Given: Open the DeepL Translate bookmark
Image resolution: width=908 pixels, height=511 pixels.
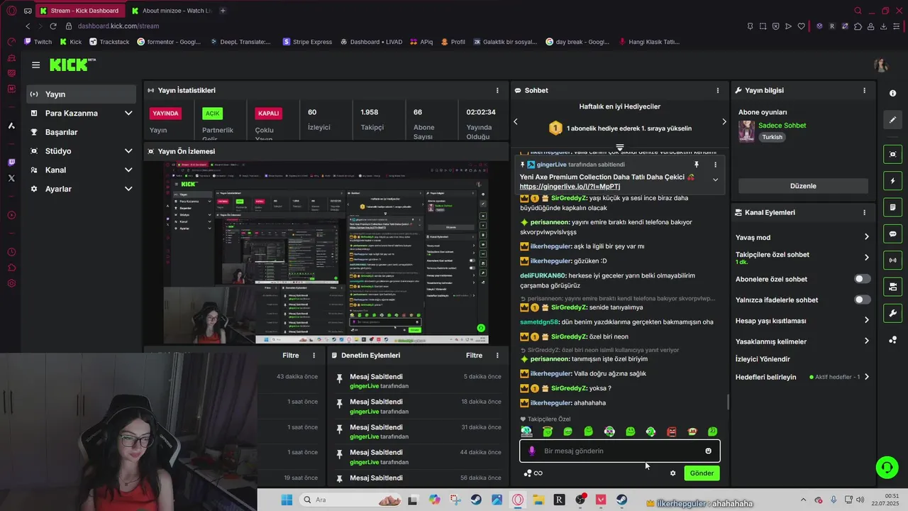Looking at the screenshot, I should 240,42.
